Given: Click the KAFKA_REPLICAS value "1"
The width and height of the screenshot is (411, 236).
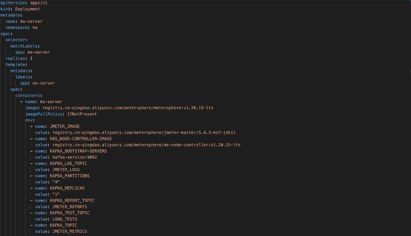Looking at the screenshot, I should point(56,194).
